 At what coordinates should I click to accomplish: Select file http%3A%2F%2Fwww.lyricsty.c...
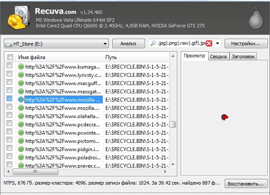pos(64,75)
